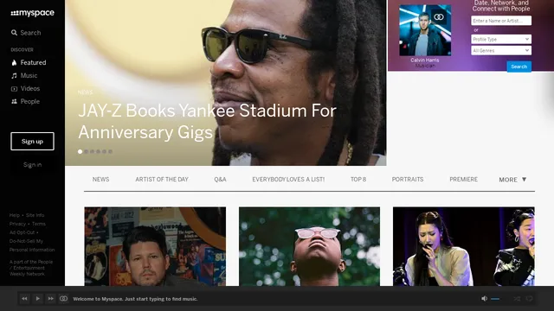Open the Site Info footer link
Viewport: 554px width, 311px height.
35,215
